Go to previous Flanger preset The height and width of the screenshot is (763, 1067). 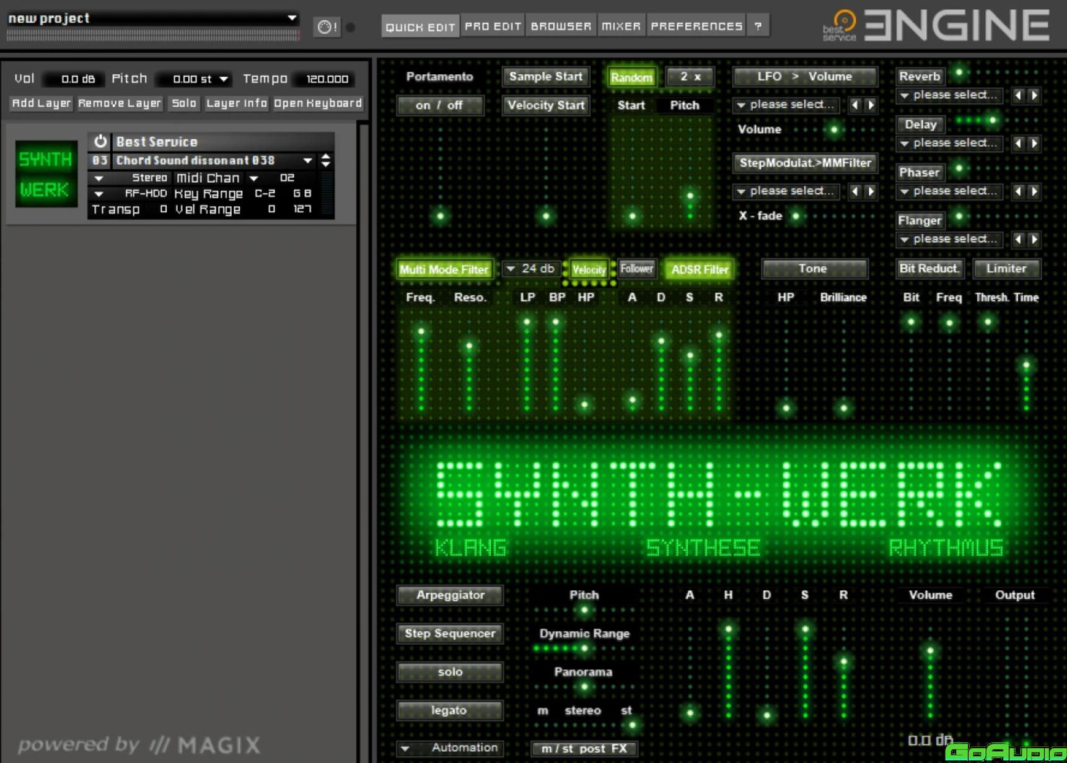1018,240
